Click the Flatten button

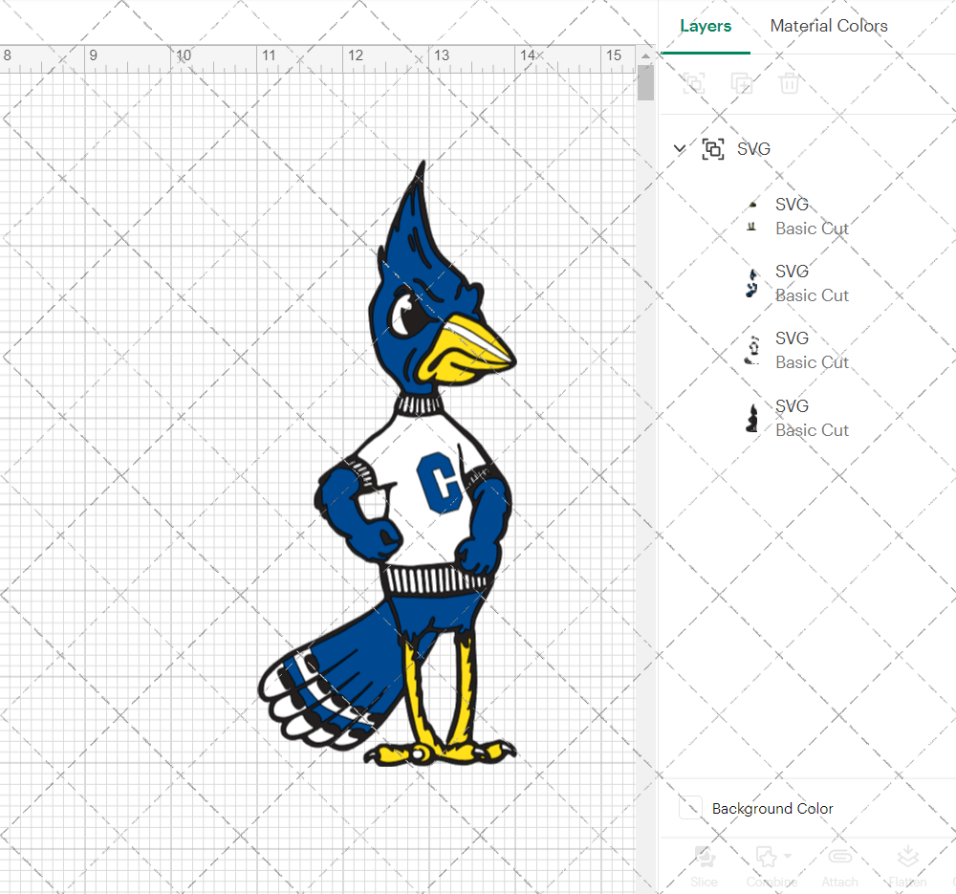908,866
